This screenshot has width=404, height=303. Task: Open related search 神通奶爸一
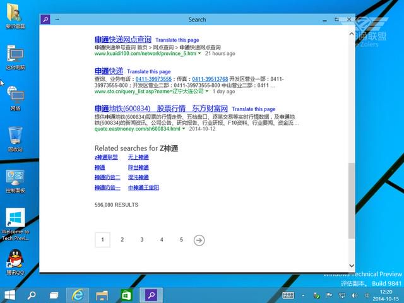tap(107, 187)
